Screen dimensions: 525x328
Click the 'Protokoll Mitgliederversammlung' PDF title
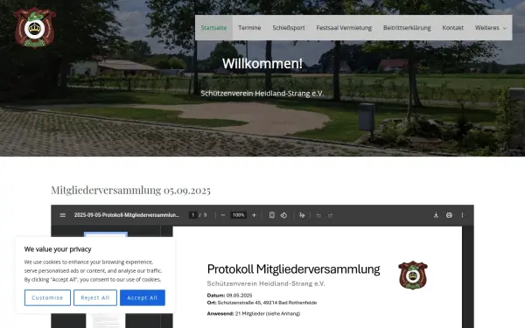294,269
